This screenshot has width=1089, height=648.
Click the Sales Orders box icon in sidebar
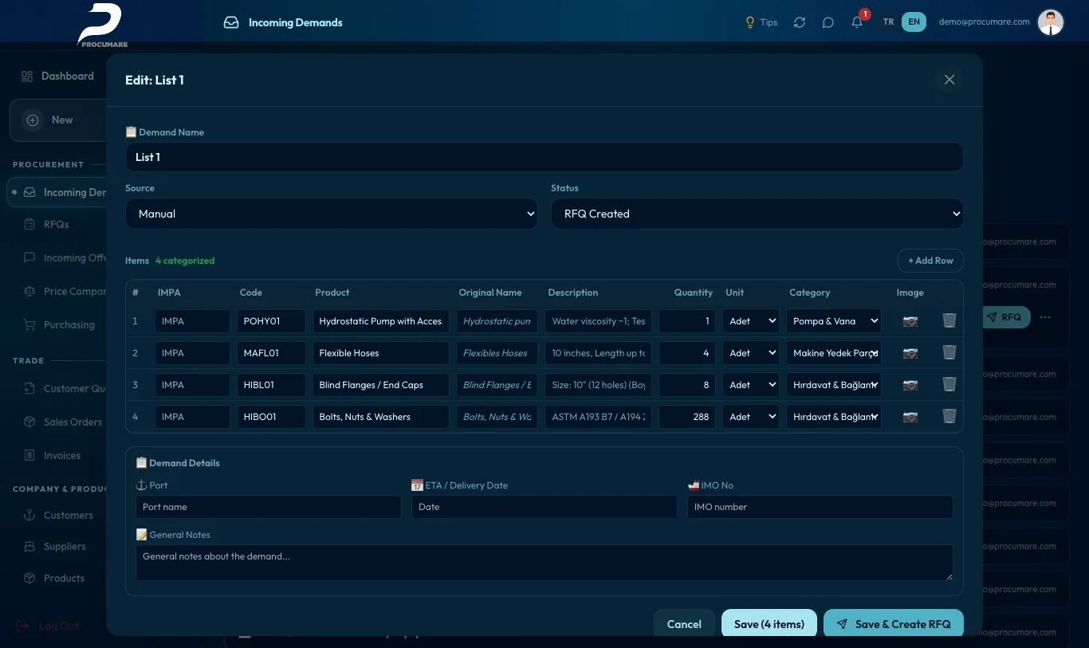coord(29,422)
